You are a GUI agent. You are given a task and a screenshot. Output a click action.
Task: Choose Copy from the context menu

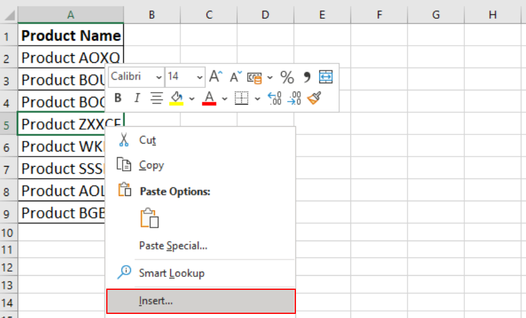tap(201, 165)
